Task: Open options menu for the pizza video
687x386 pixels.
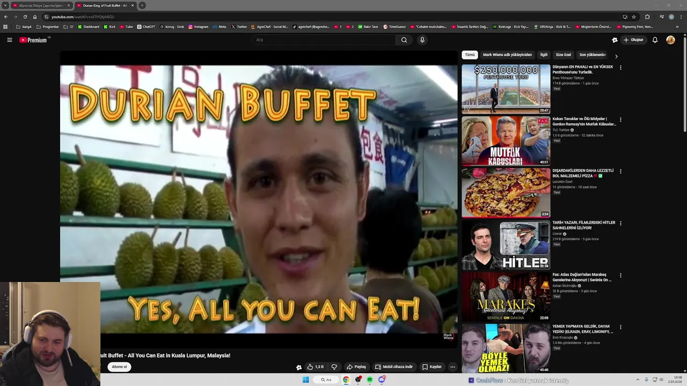Action: point(620,172)
